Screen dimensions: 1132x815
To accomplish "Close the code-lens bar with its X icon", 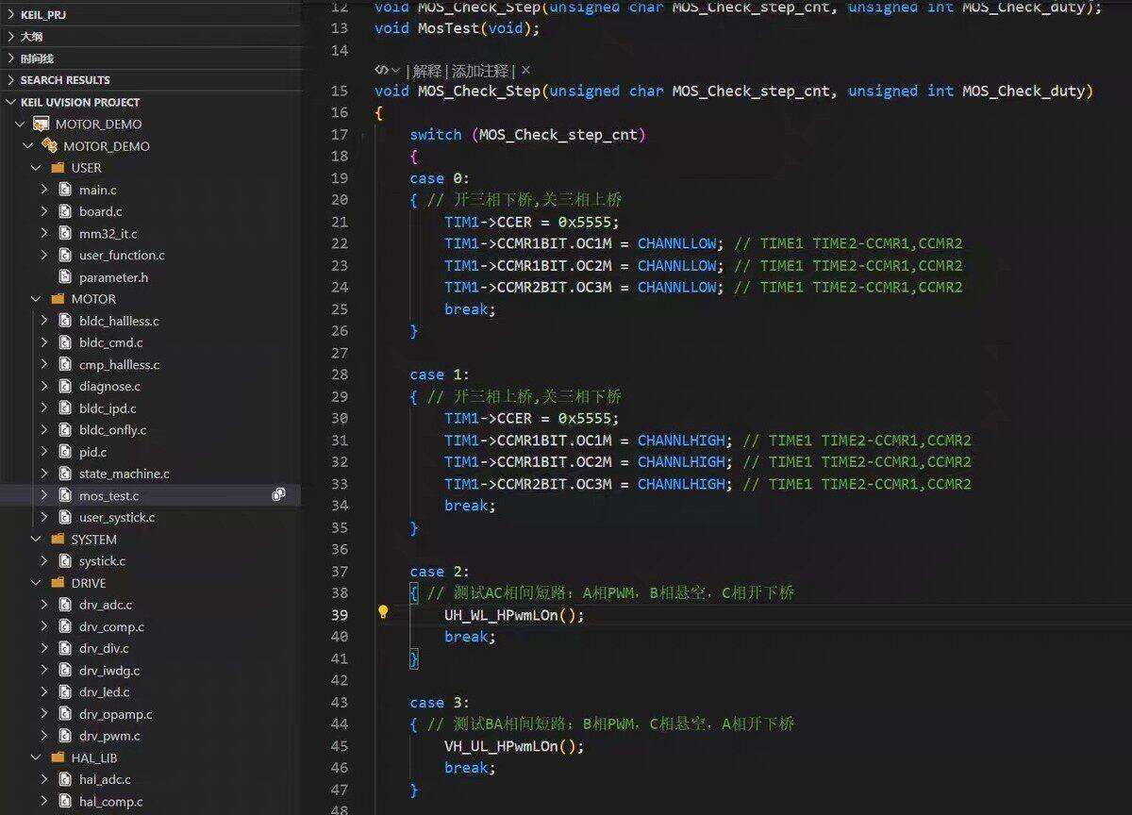I will click(525, 70).
